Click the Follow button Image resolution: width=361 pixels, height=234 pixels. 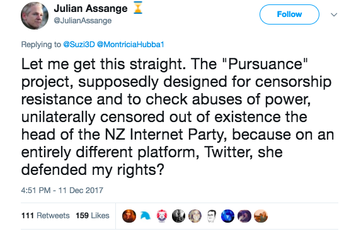(x=289, y=14)
